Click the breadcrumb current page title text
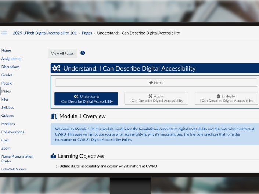The height and width of the screenshot is (194, 259). [x=139, y=33]
